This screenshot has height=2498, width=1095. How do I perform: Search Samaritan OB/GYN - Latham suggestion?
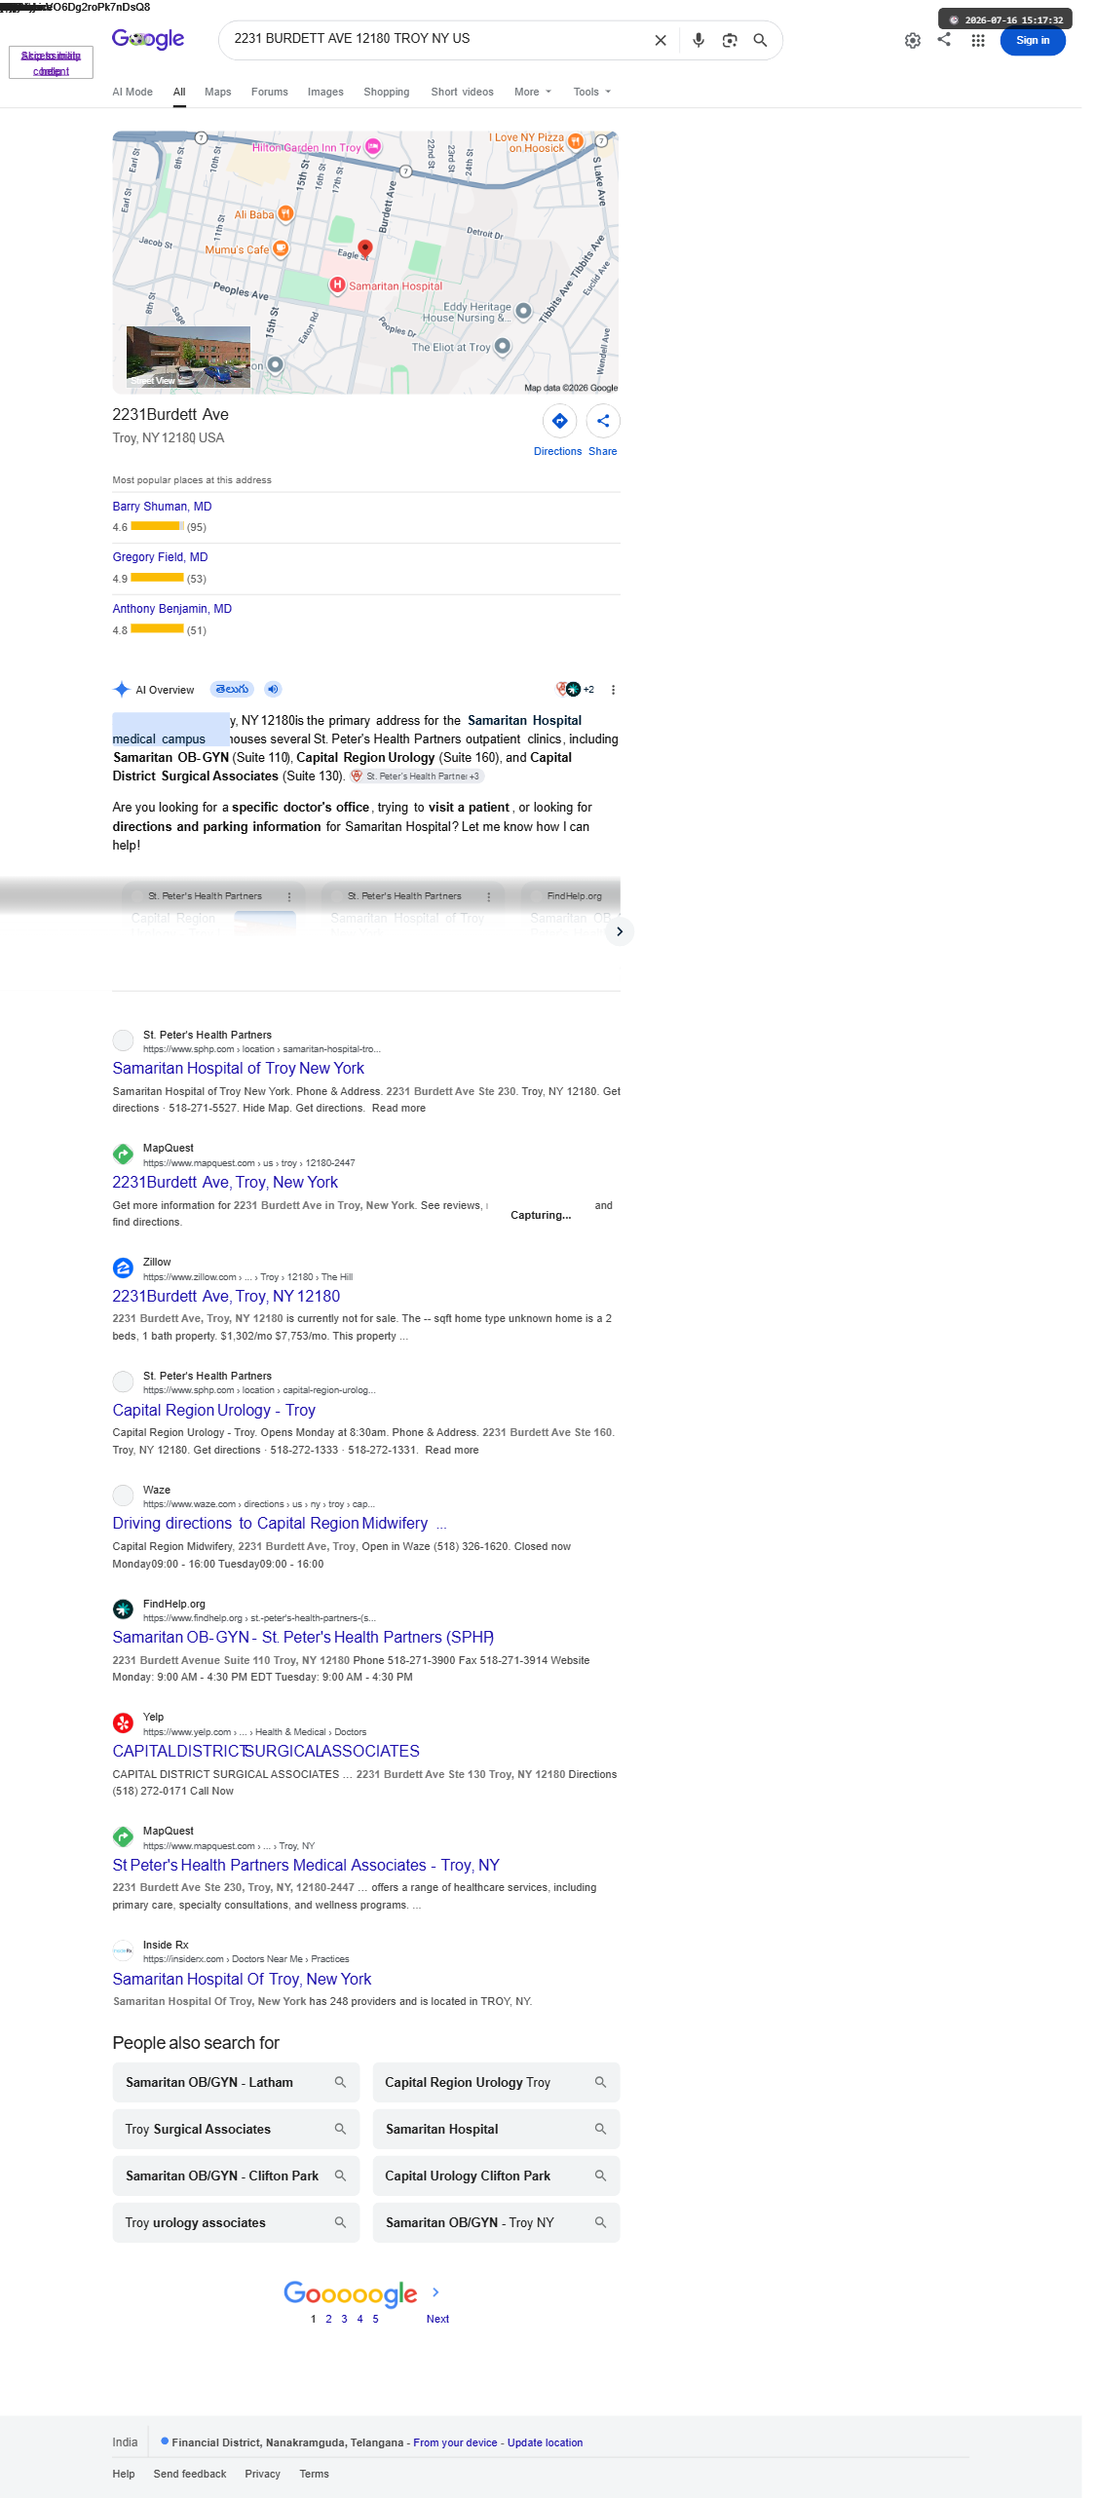click(x=236, y=2082)
